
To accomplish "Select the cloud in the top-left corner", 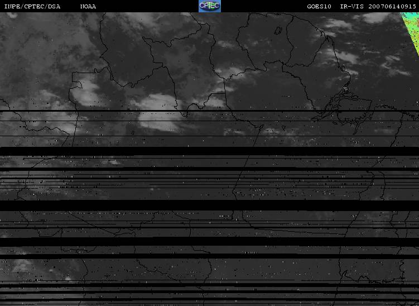I will 12,15.
